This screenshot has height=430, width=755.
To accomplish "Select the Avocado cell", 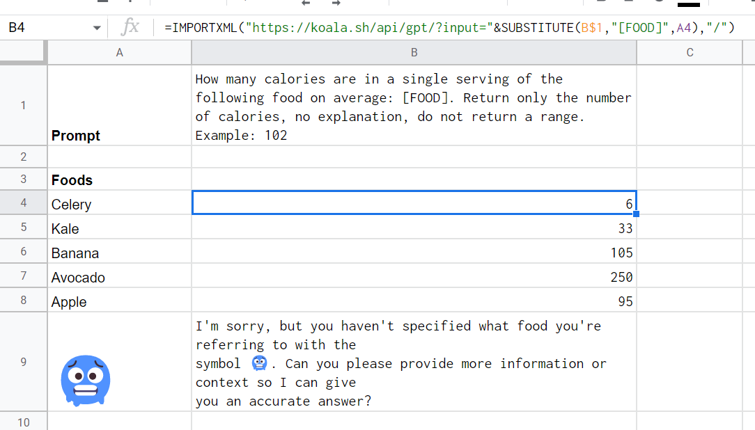I will pyautogui.click(x=119, y=277).
